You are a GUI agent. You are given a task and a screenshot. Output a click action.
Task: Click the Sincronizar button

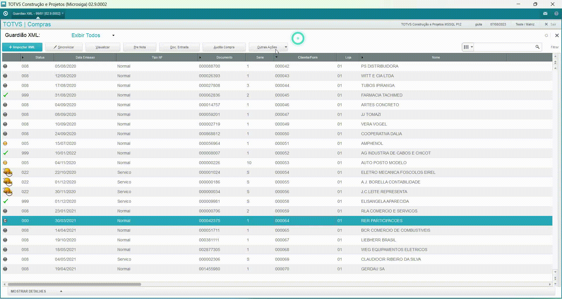click(x=64, y=47)
